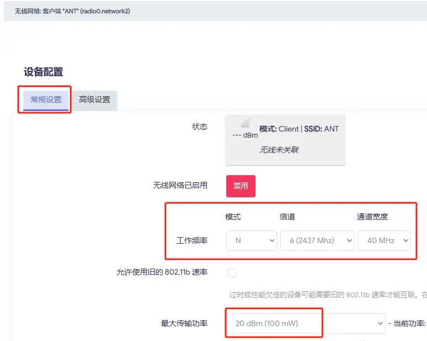Open the 高级设置 tab
The height and width of the screenshot is (341, 427).
[x=95, y=99]
